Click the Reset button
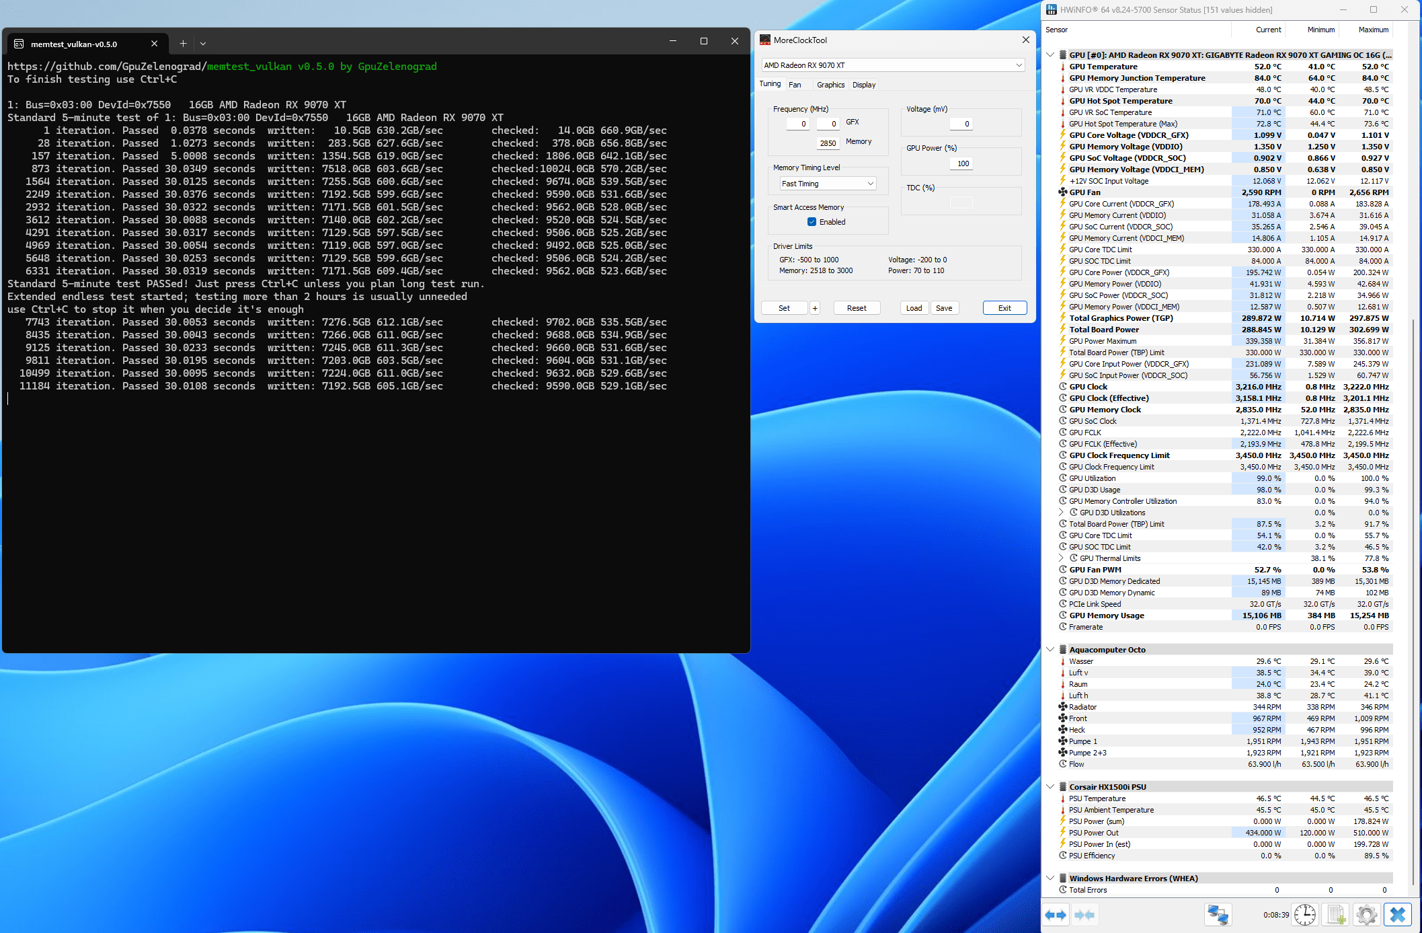This screenshot has width=1422, height=933. pos(857,308)
